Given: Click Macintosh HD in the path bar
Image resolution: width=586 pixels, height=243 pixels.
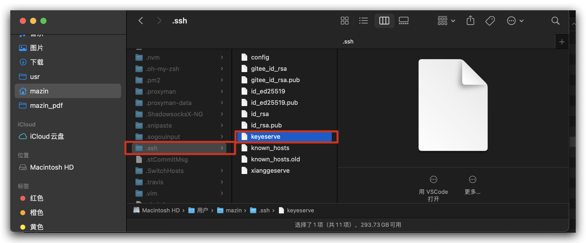Looking at the screenshot, I should click(x=157, y=210).
